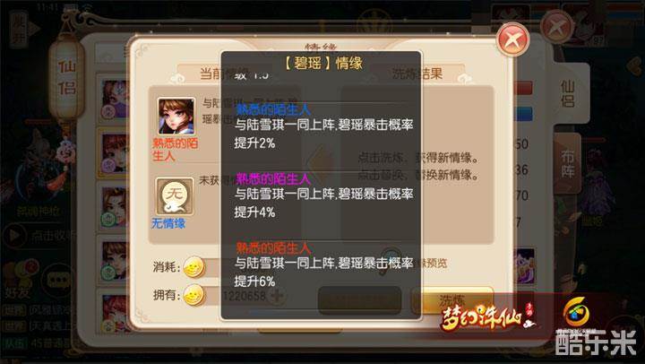Viewport: 645px width, 364px height.
Task: Open the 好友 friends icon
Action: (x=18, y=277)
